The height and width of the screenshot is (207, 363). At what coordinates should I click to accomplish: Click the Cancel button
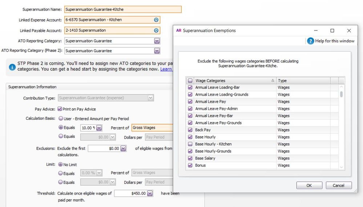pyautogui.click(x=338, y=185)
